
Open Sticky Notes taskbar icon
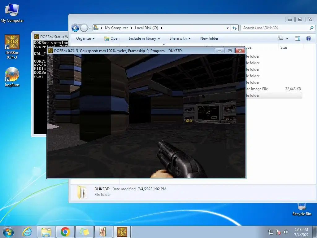pos(84,232)
